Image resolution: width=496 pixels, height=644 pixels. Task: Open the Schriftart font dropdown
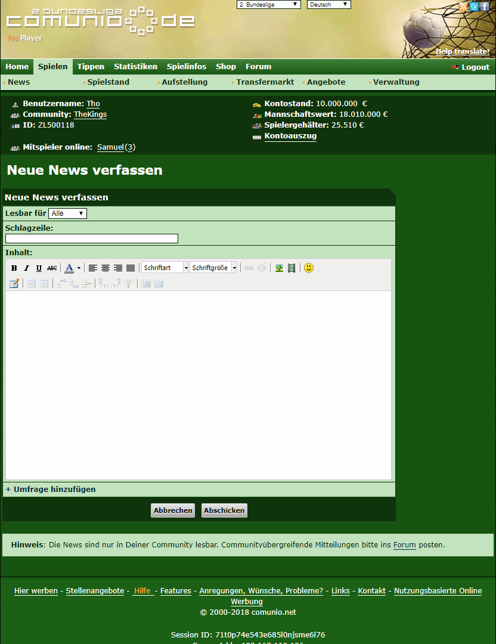point(165,268)
